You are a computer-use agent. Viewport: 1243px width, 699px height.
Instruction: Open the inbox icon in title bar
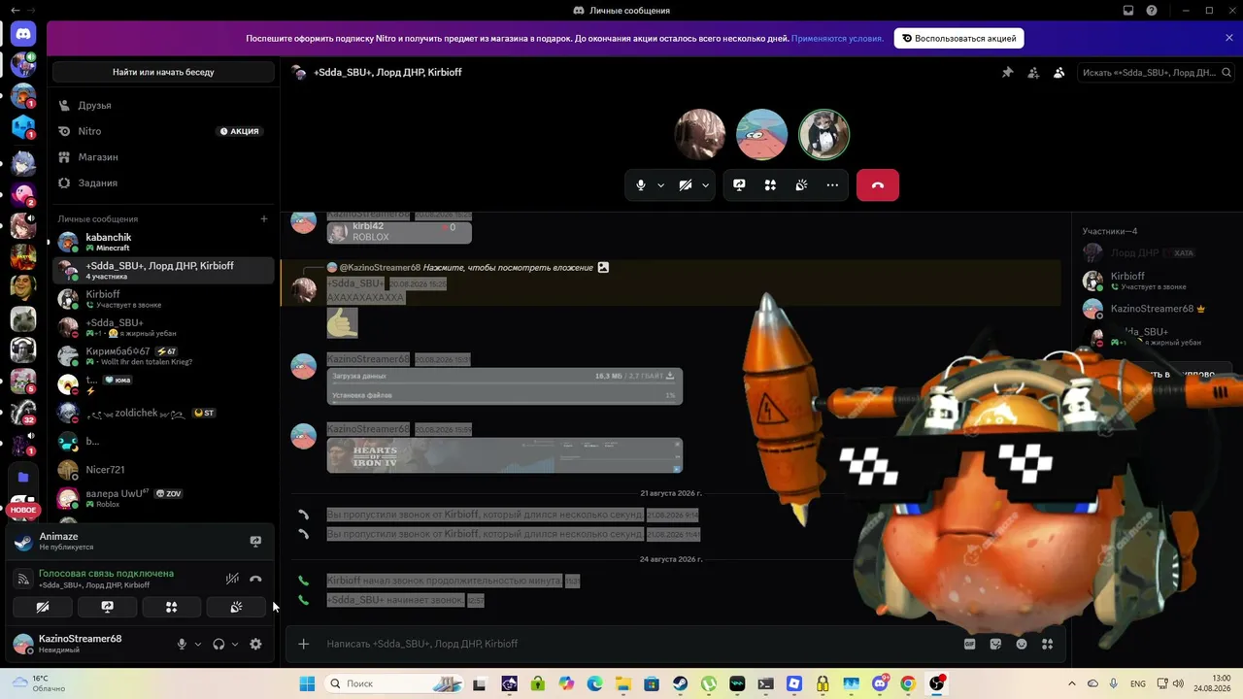click(1128, 11)
